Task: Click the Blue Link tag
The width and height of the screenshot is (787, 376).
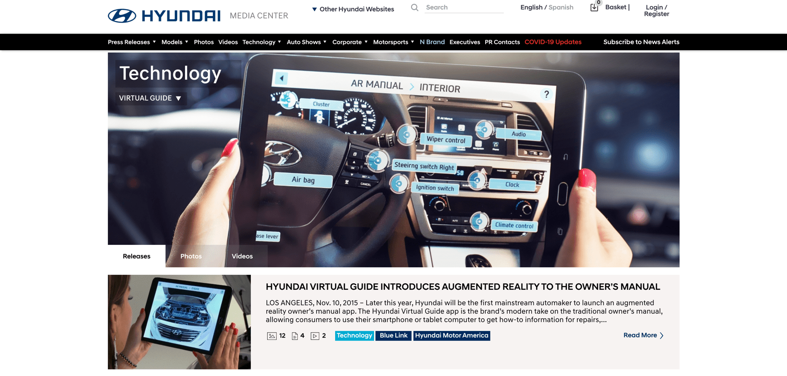Action: (x=394, y=336)
